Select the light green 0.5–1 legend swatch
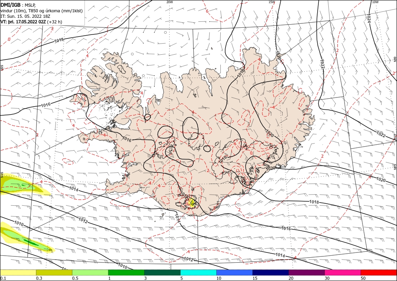Image resolution: width=397 pixels, height=281 pixels. tap(90, 272)
